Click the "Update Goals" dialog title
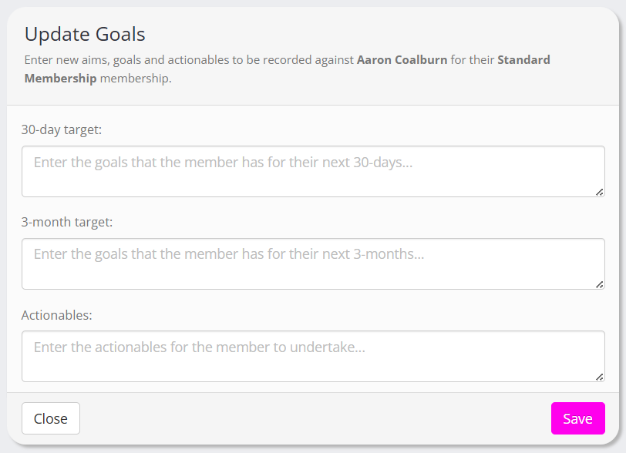Image resolution: width=626 pixels, height=453 pixels. coord(85,34)
